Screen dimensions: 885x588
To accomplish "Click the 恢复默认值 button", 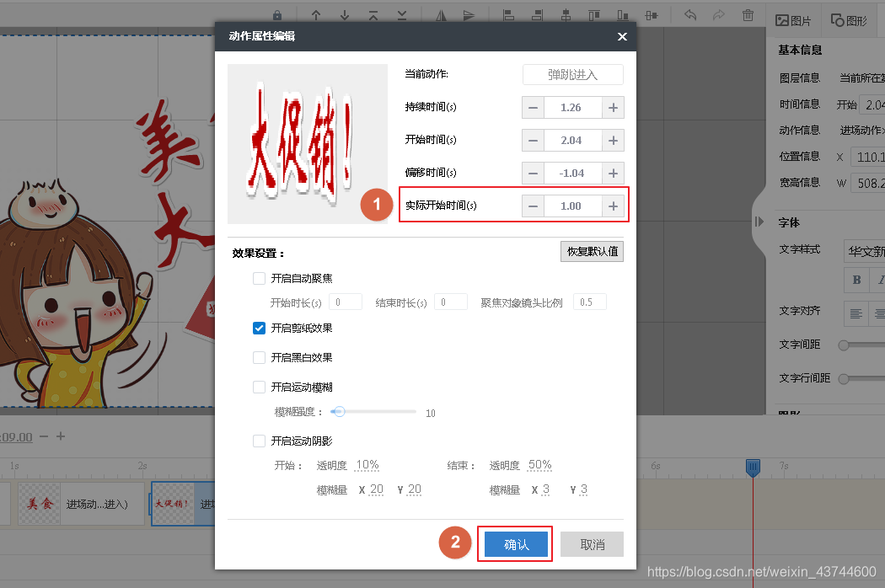I will 592,252.
